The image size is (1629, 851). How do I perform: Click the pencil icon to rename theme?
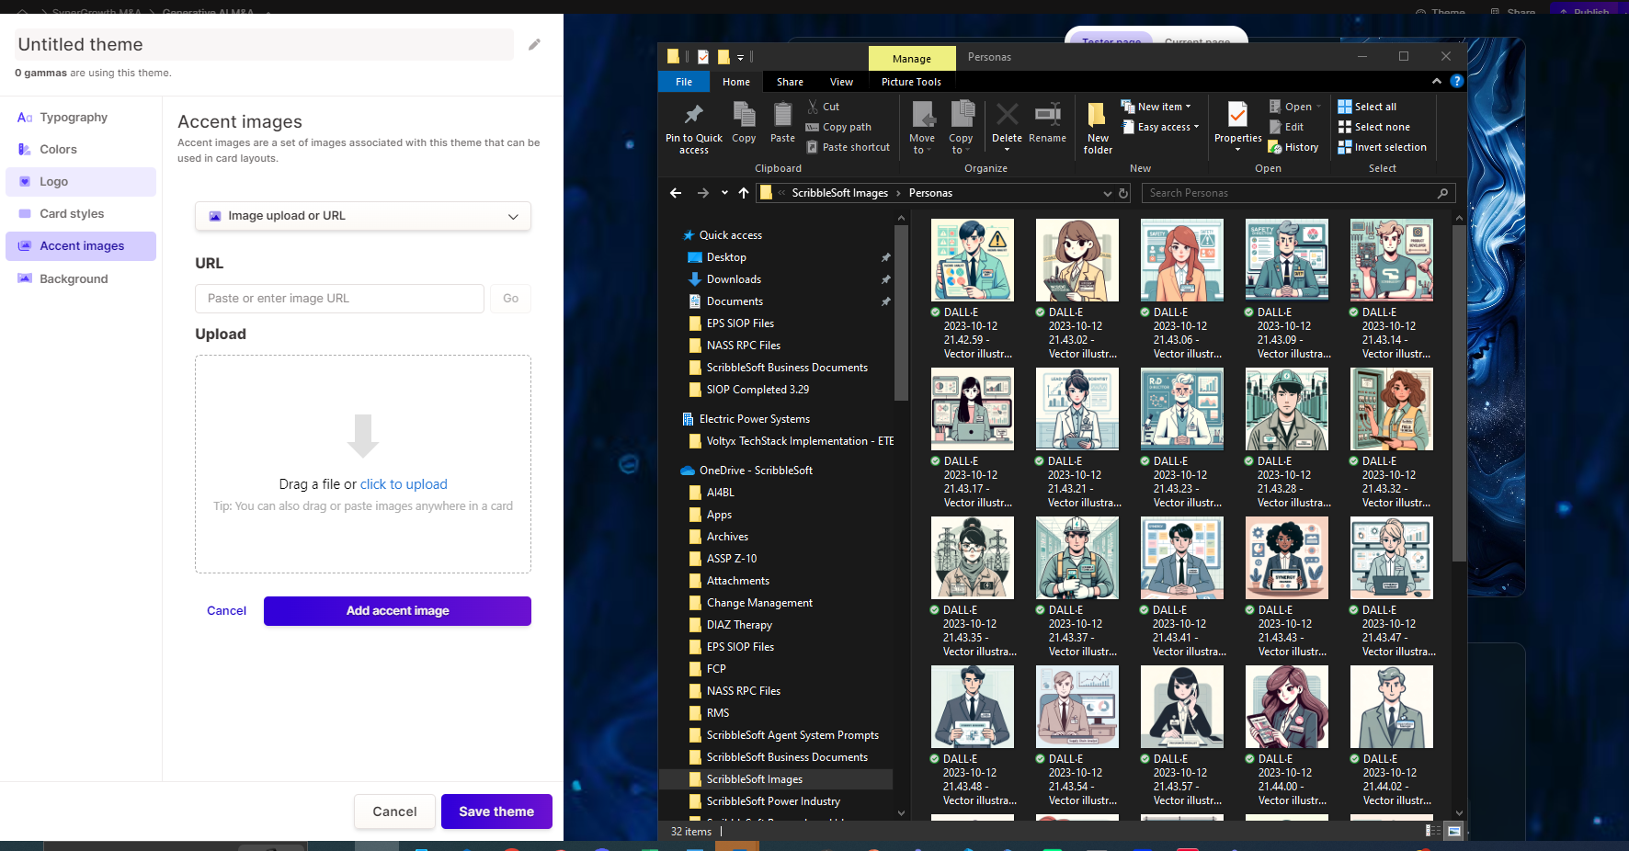[534, 44]
